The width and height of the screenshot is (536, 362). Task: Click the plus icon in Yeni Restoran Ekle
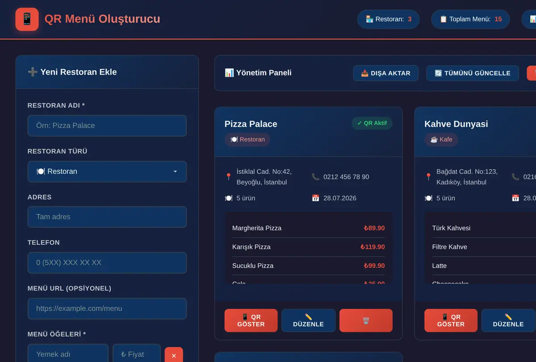click(x=32, y=72)
